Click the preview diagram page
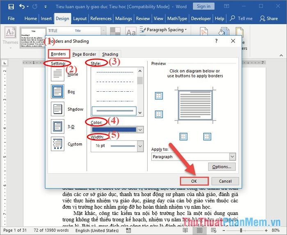287x235 pixels. [x=195, y=105]
